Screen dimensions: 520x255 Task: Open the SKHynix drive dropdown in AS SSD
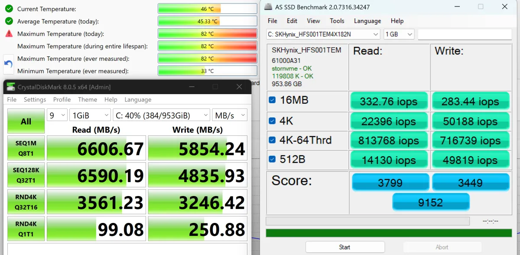pyautogui.click(x=323, y=34)
